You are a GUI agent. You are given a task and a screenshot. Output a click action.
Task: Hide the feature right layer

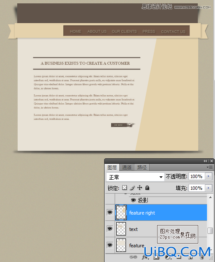coord(110,212)
